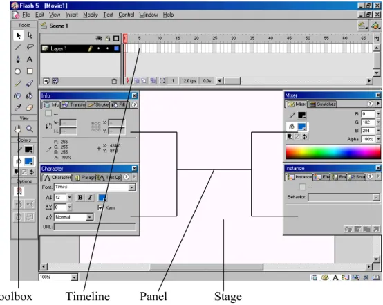Viewport: 383px width, 305px height.
Task: Select the Brush tool
Action: click(x=30, y=84)
